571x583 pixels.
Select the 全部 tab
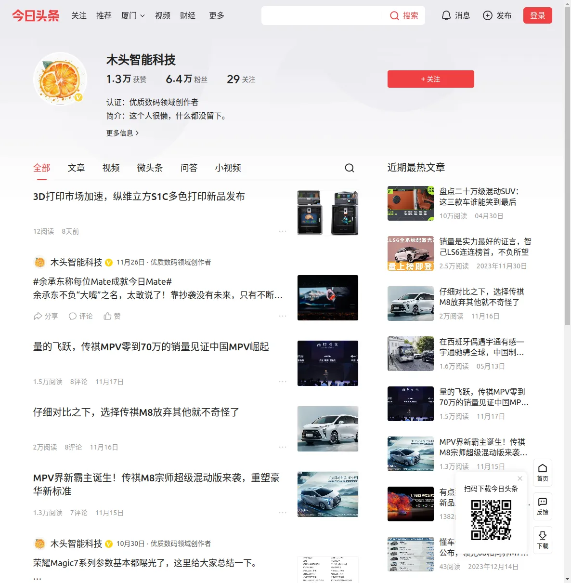point(42,168)
